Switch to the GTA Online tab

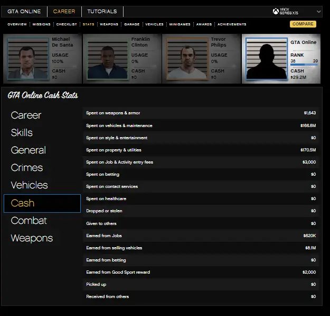click(24, 12)
